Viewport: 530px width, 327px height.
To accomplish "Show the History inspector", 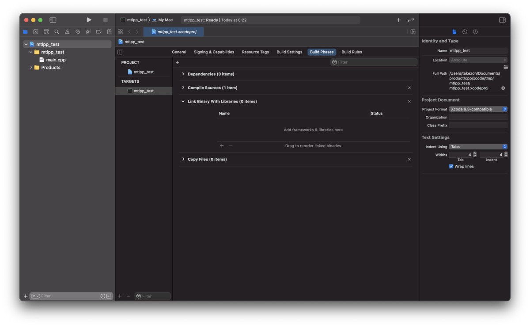I will (x=465, y=32).
